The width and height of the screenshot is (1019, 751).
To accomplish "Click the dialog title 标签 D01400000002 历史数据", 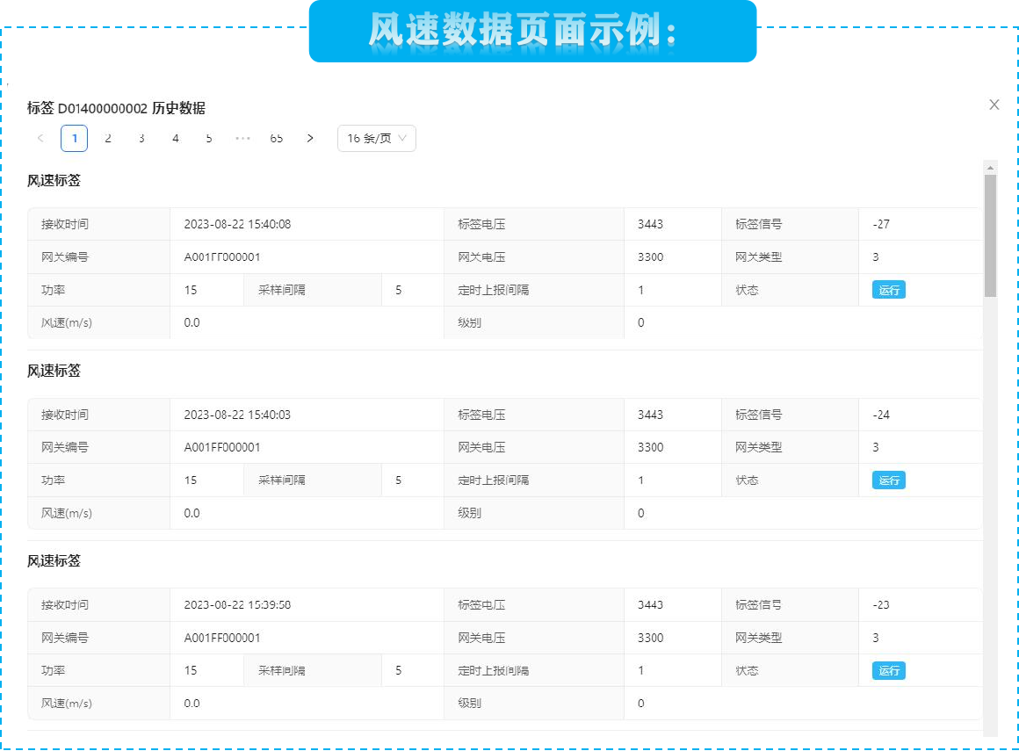I will click(116, 109).
